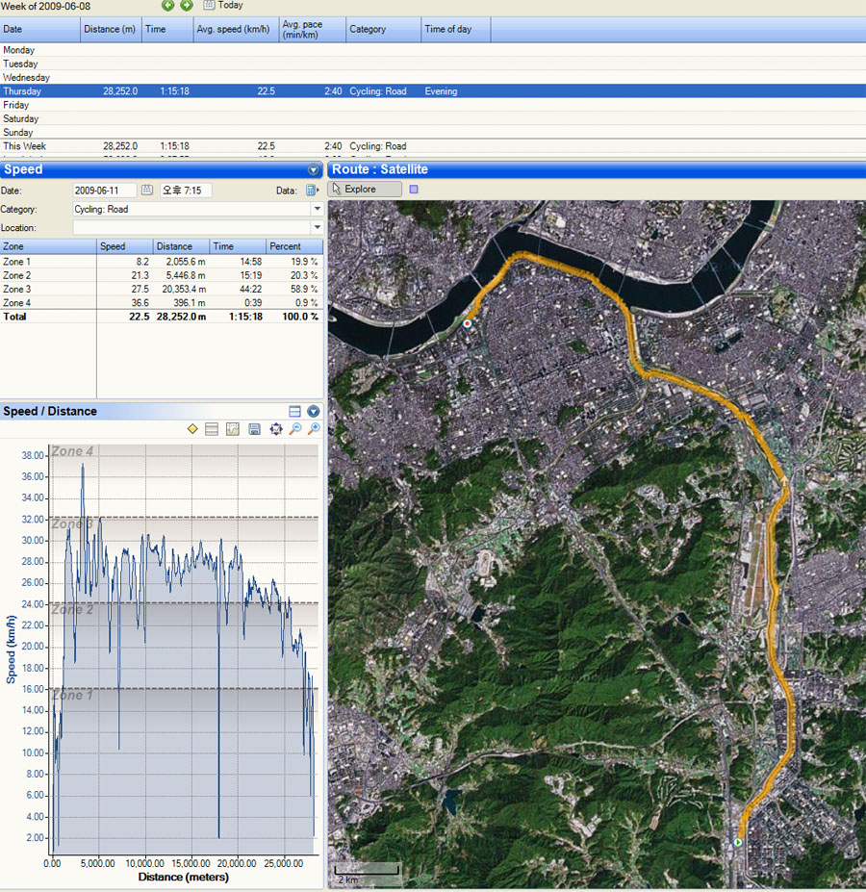Click the zoom in magnifier on chart toolbar
Viewport: 866px width, 892px height.
tap(314, 429)
